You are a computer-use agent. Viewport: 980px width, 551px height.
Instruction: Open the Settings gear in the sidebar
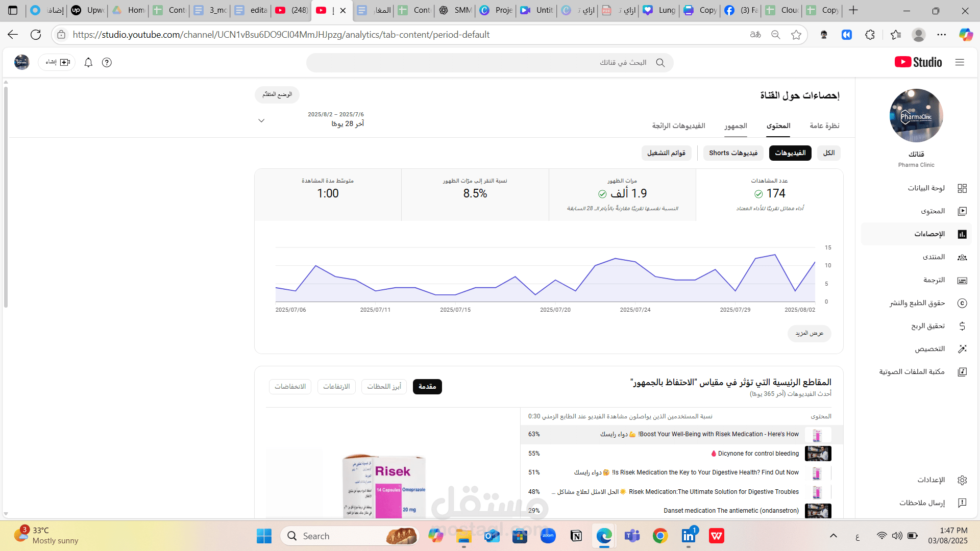point(962,480)
